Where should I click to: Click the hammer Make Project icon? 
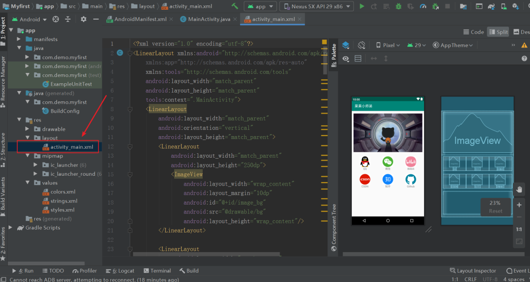235,6
